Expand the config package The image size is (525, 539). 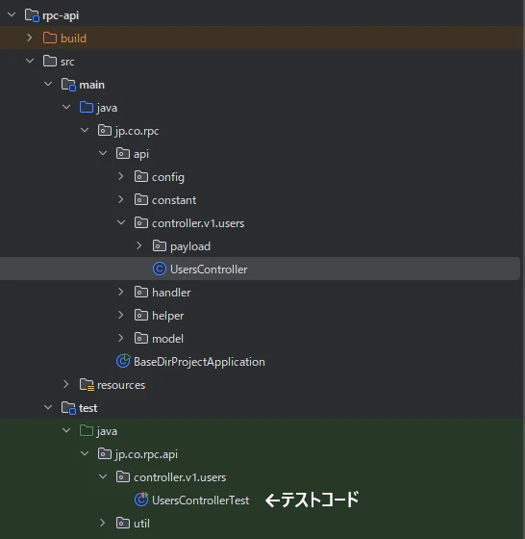point(120,177)
